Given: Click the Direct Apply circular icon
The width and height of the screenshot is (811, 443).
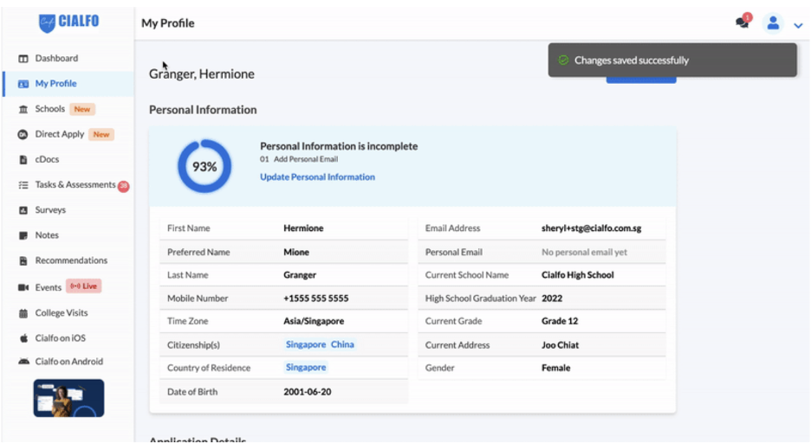Looking at the screenshot, I should [23, 135].
